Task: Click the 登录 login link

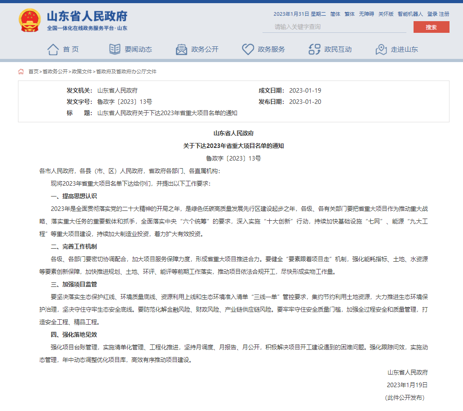Action: (432, 14)
